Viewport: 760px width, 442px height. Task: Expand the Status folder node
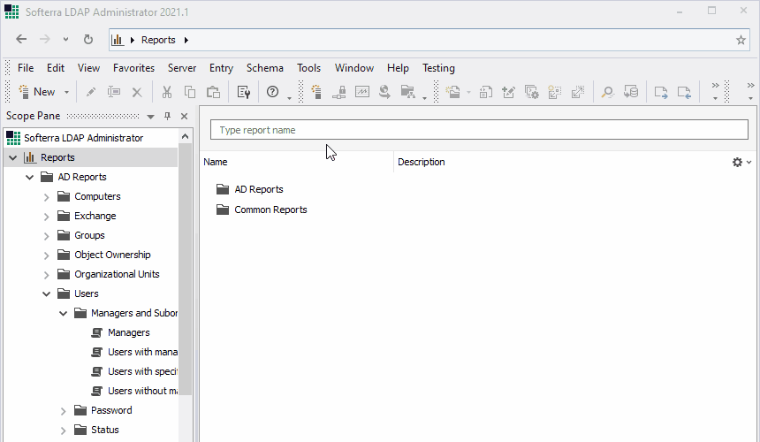click(x=63, y=430)
